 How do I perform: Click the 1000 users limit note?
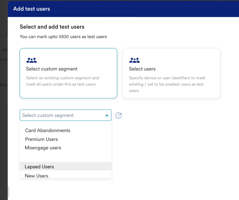tap(63, 36)
